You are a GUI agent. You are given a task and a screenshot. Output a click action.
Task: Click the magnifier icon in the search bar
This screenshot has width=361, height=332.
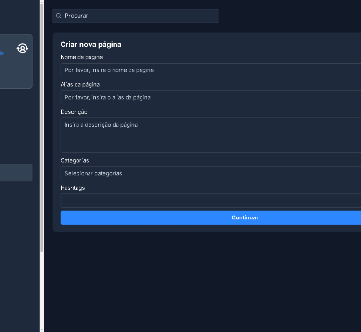59,16
